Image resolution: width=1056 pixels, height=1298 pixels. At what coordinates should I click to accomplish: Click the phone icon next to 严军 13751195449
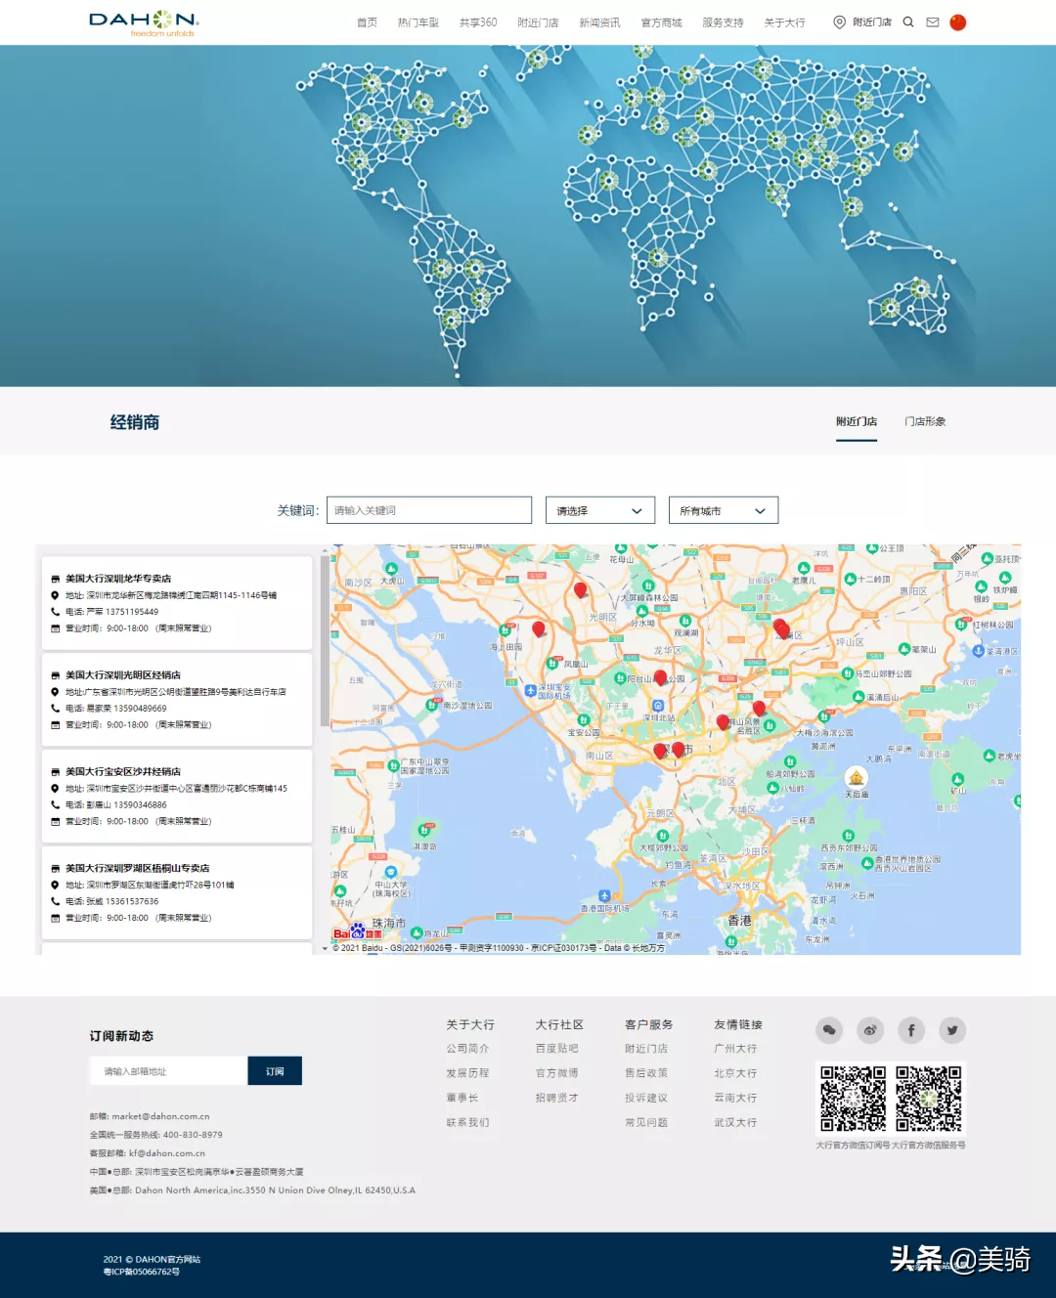[56, 612]
